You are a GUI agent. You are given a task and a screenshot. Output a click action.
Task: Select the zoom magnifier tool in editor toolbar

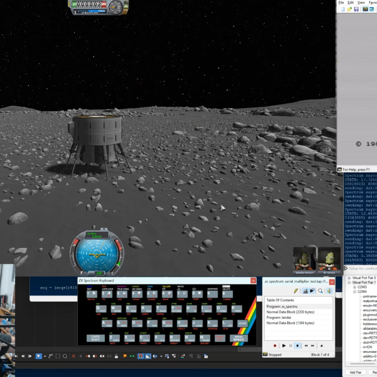65,356
